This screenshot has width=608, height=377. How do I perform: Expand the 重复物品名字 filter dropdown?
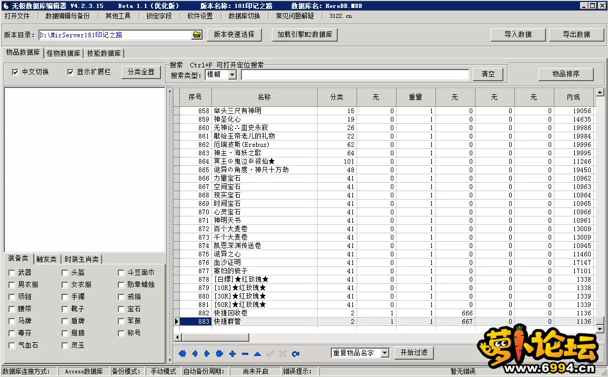[x=384, y=353]
